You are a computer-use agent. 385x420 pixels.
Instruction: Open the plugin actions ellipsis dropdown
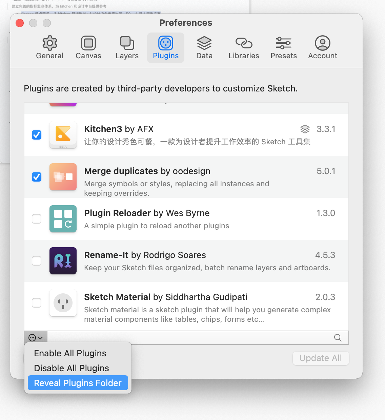pos(36,338)
